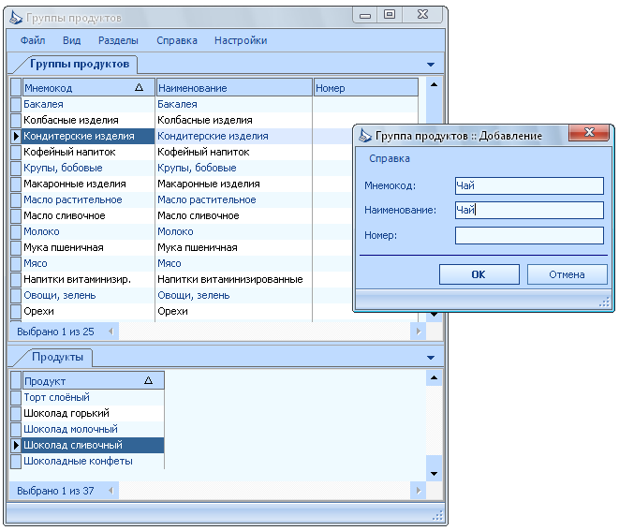Screen dimensions: 619x531
Task: Click the Напитки витаминизированные name cell
Action: 234,279
